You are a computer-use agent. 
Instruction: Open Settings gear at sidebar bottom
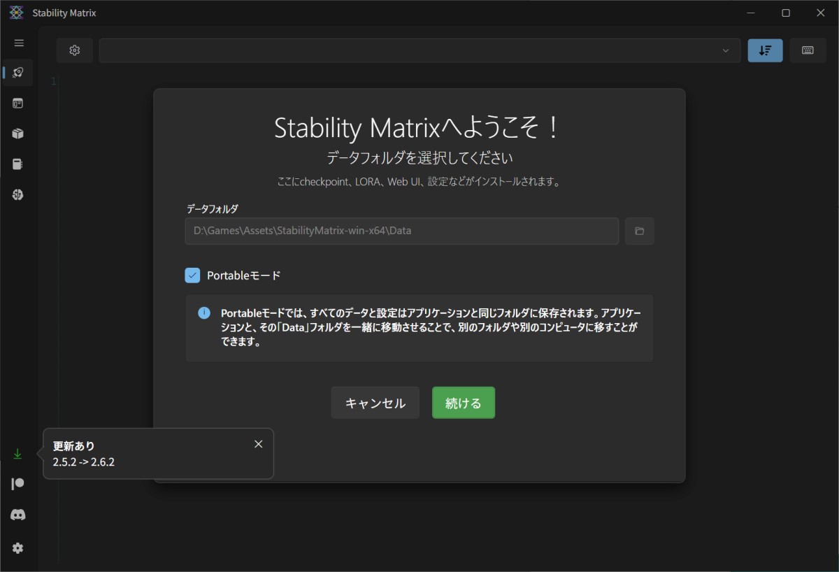coord(18,548)
